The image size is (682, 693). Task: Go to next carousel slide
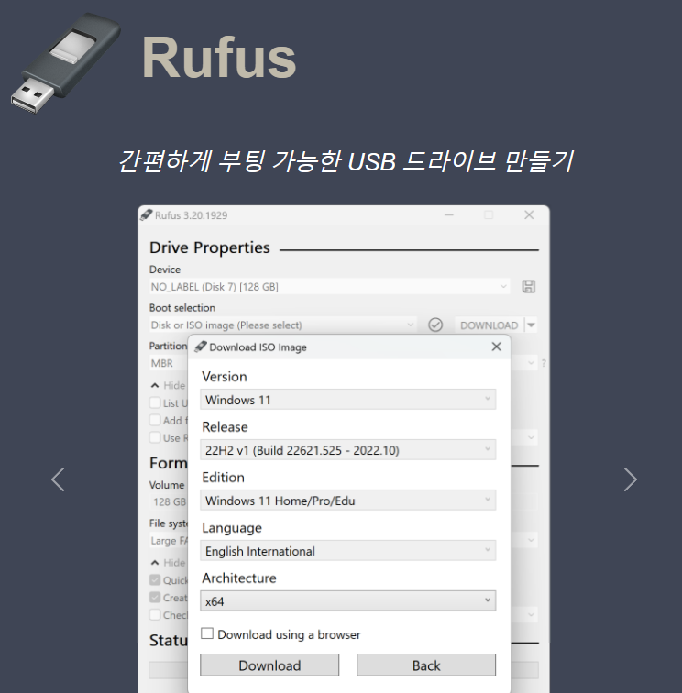pyautogui.click(x=631, y=479)
